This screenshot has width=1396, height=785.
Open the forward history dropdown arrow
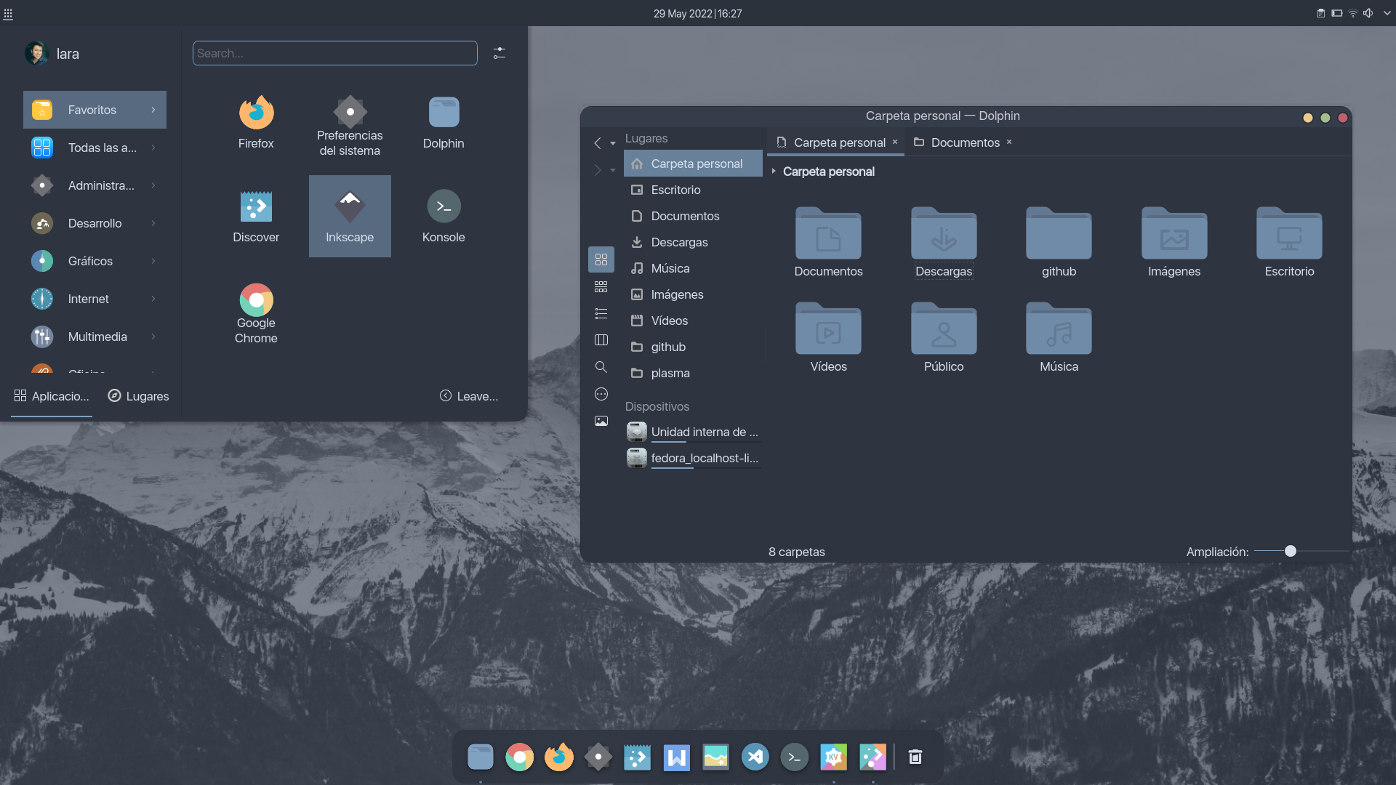pyautogui.click(x=613, y=171)
